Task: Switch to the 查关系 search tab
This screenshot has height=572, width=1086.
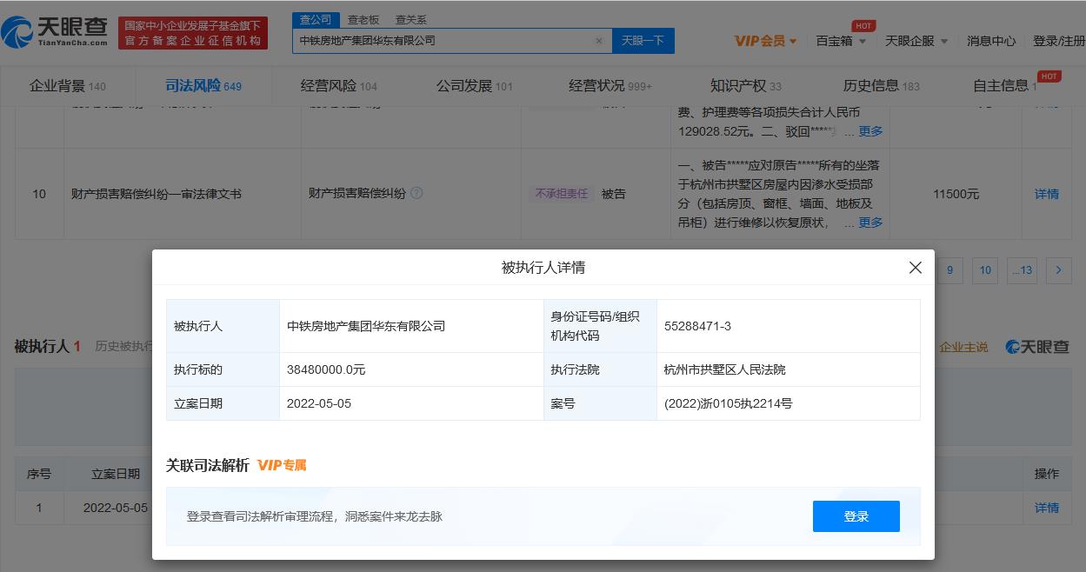Action: 410,19
